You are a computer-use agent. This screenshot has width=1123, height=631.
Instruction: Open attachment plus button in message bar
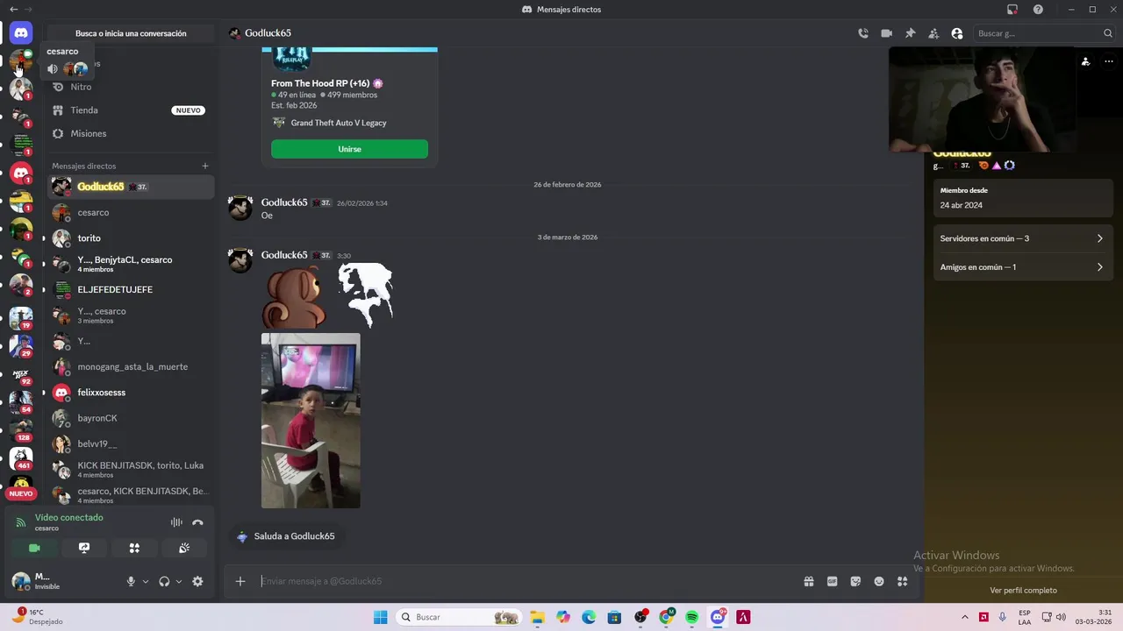tap(240, 581)
